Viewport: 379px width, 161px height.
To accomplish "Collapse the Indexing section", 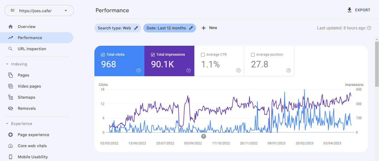I will tap(7, 64).
